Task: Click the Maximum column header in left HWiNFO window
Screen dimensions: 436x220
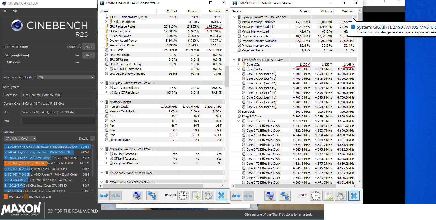Action: tap(213, 11)
